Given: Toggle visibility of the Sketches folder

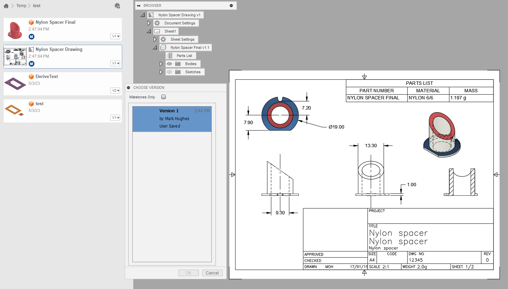Looking at the screenshot, I should pyautogui.click(x=169, y=72).
